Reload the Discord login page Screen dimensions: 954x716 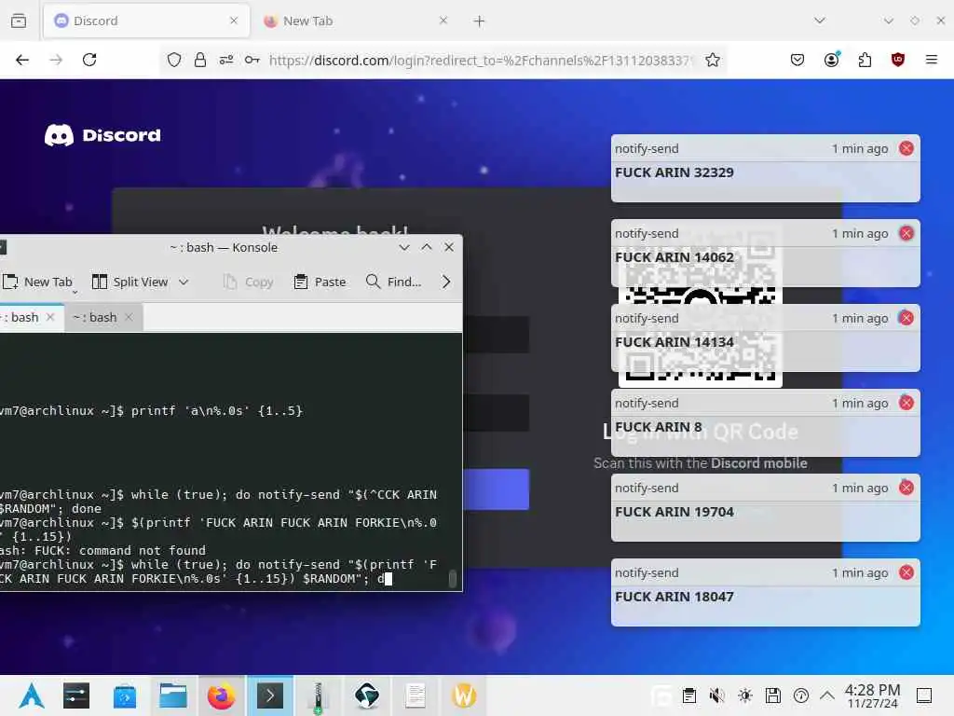tap(89, 60)
